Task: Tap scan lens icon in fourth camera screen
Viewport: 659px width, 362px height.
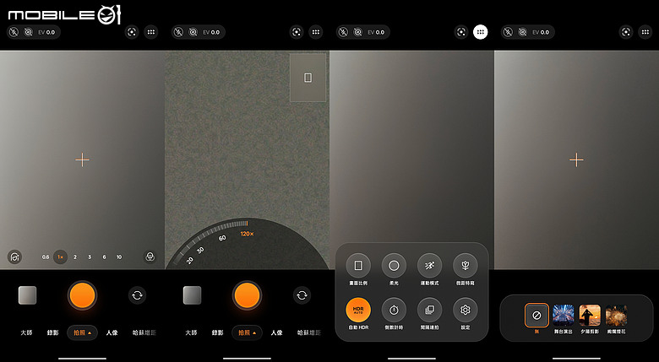Action: 626,32
